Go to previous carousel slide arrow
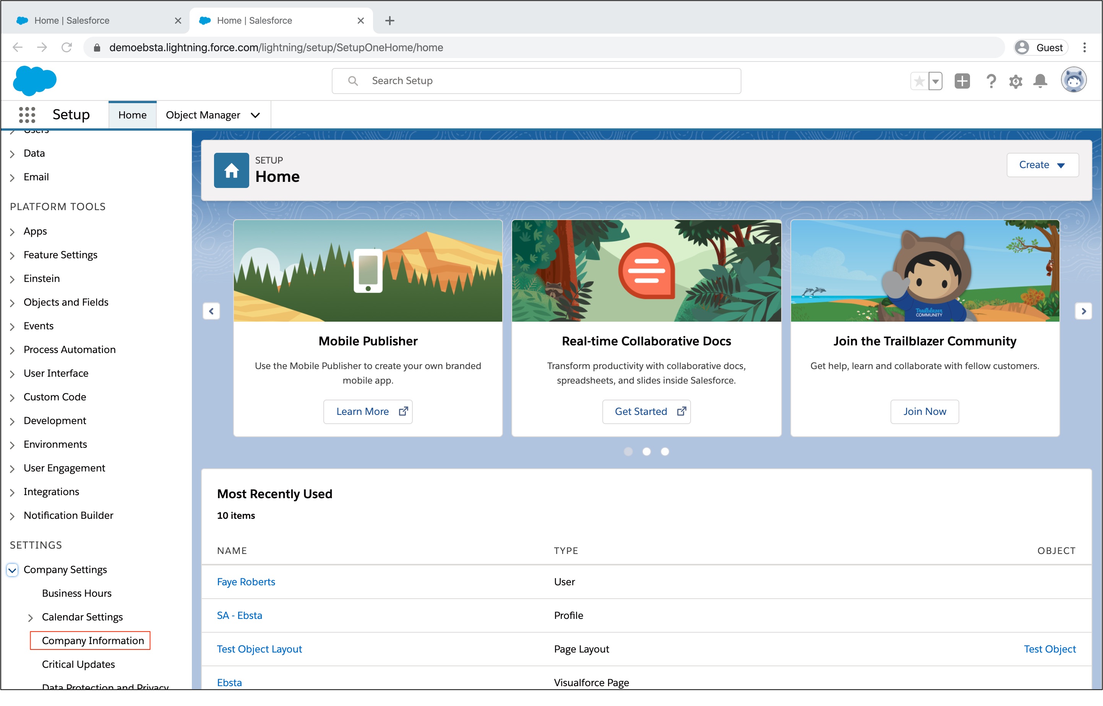Viewport: 1103px width, 706px height. [x=211, y=311]
